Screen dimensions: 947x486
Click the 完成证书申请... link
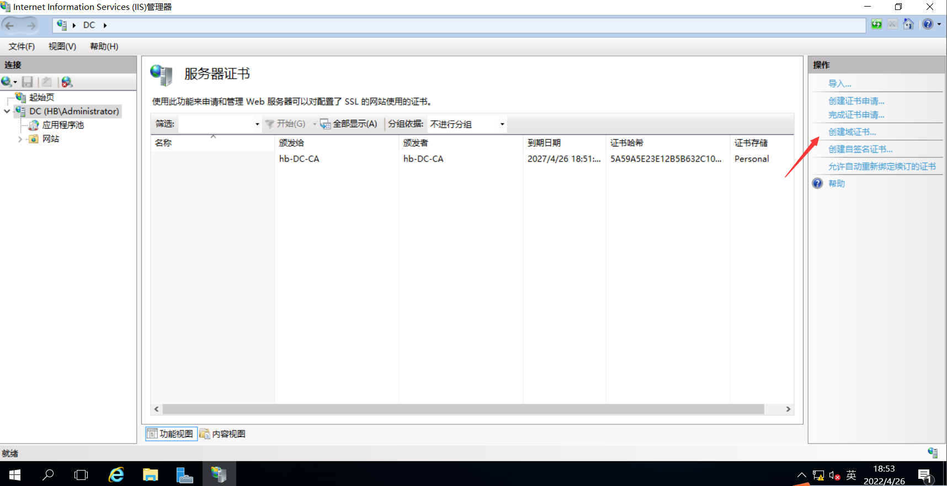(856, 115)
